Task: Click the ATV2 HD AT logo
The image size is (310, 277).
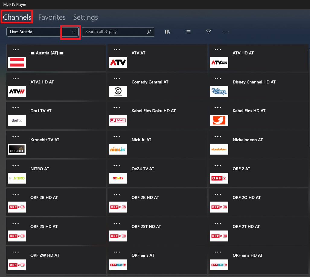Action: point(17,91)
